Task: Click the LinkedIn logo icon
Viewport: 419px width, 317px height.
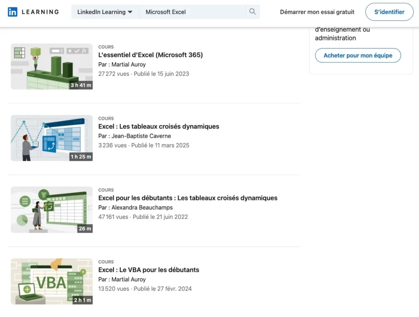Action: coord(13,12)
